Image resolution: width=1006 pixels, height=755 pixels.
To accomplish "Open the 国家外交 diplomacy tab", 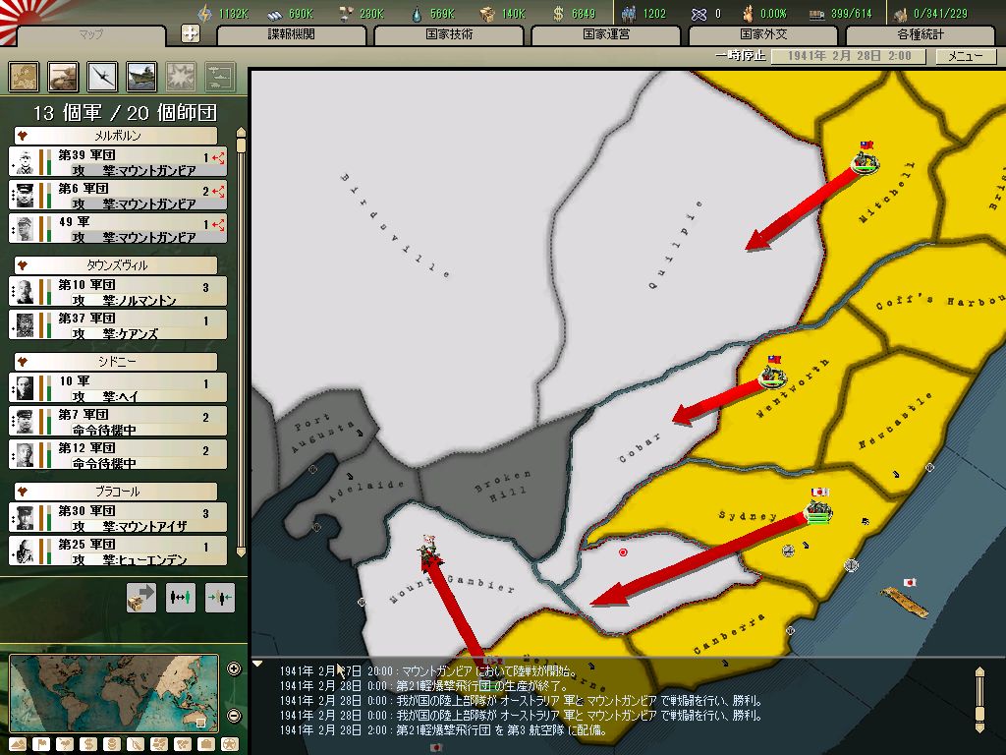I will click(763, 35).
